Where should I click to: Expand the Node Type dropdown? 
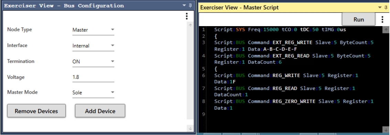click(93, 30)
